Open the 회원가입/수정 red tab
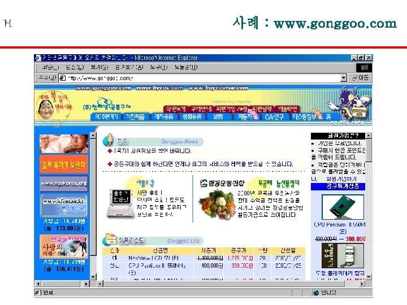This screenshot has width=407, height=305. coord(232,109)
